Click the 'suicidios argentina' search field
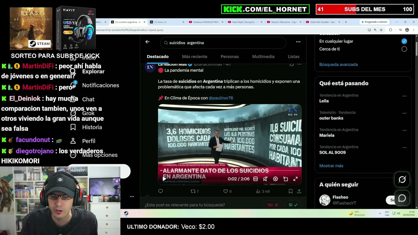The image size is (418, 235). 223,43
